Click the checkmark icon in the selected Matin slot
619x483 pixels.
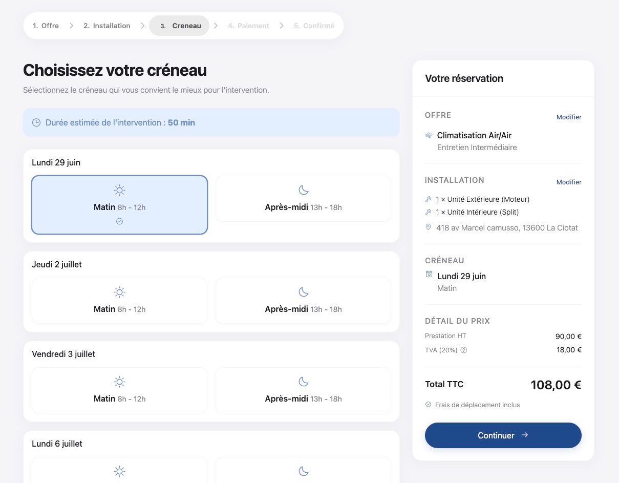(119, 221)
